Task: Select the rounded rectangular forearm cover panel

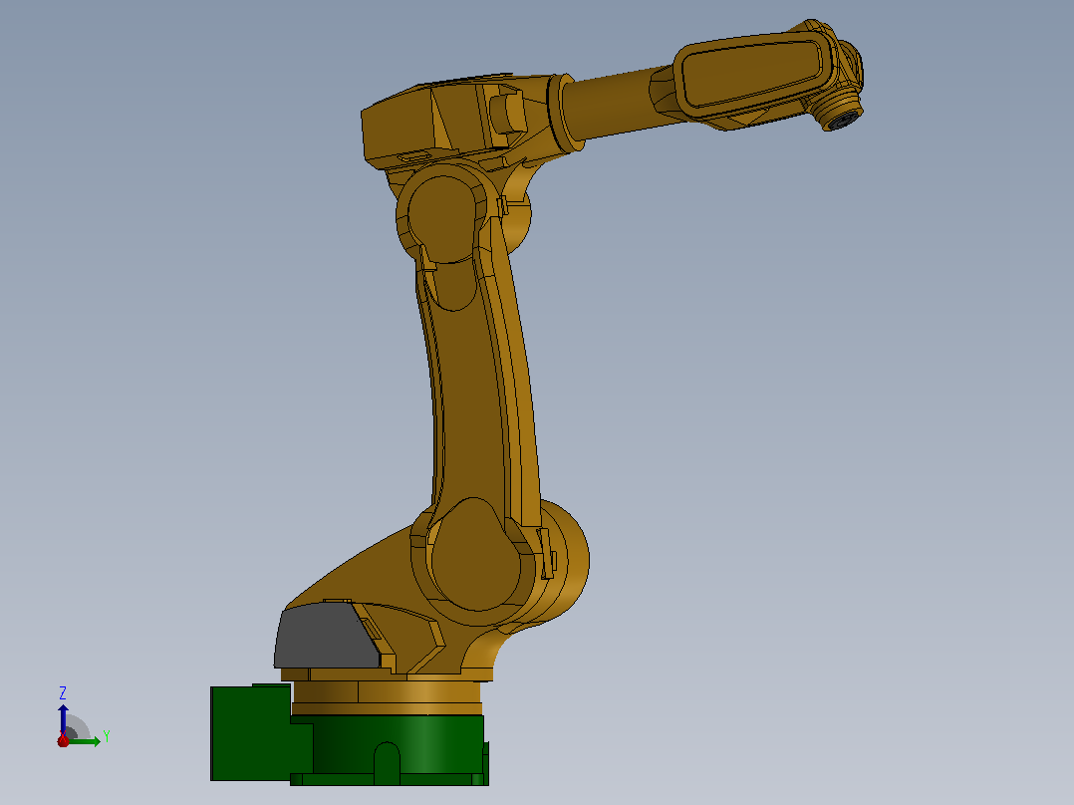Action: click(x=752, y=72)
